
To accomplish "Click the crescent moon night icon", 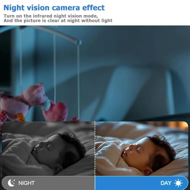I will [x=11, y=183].
